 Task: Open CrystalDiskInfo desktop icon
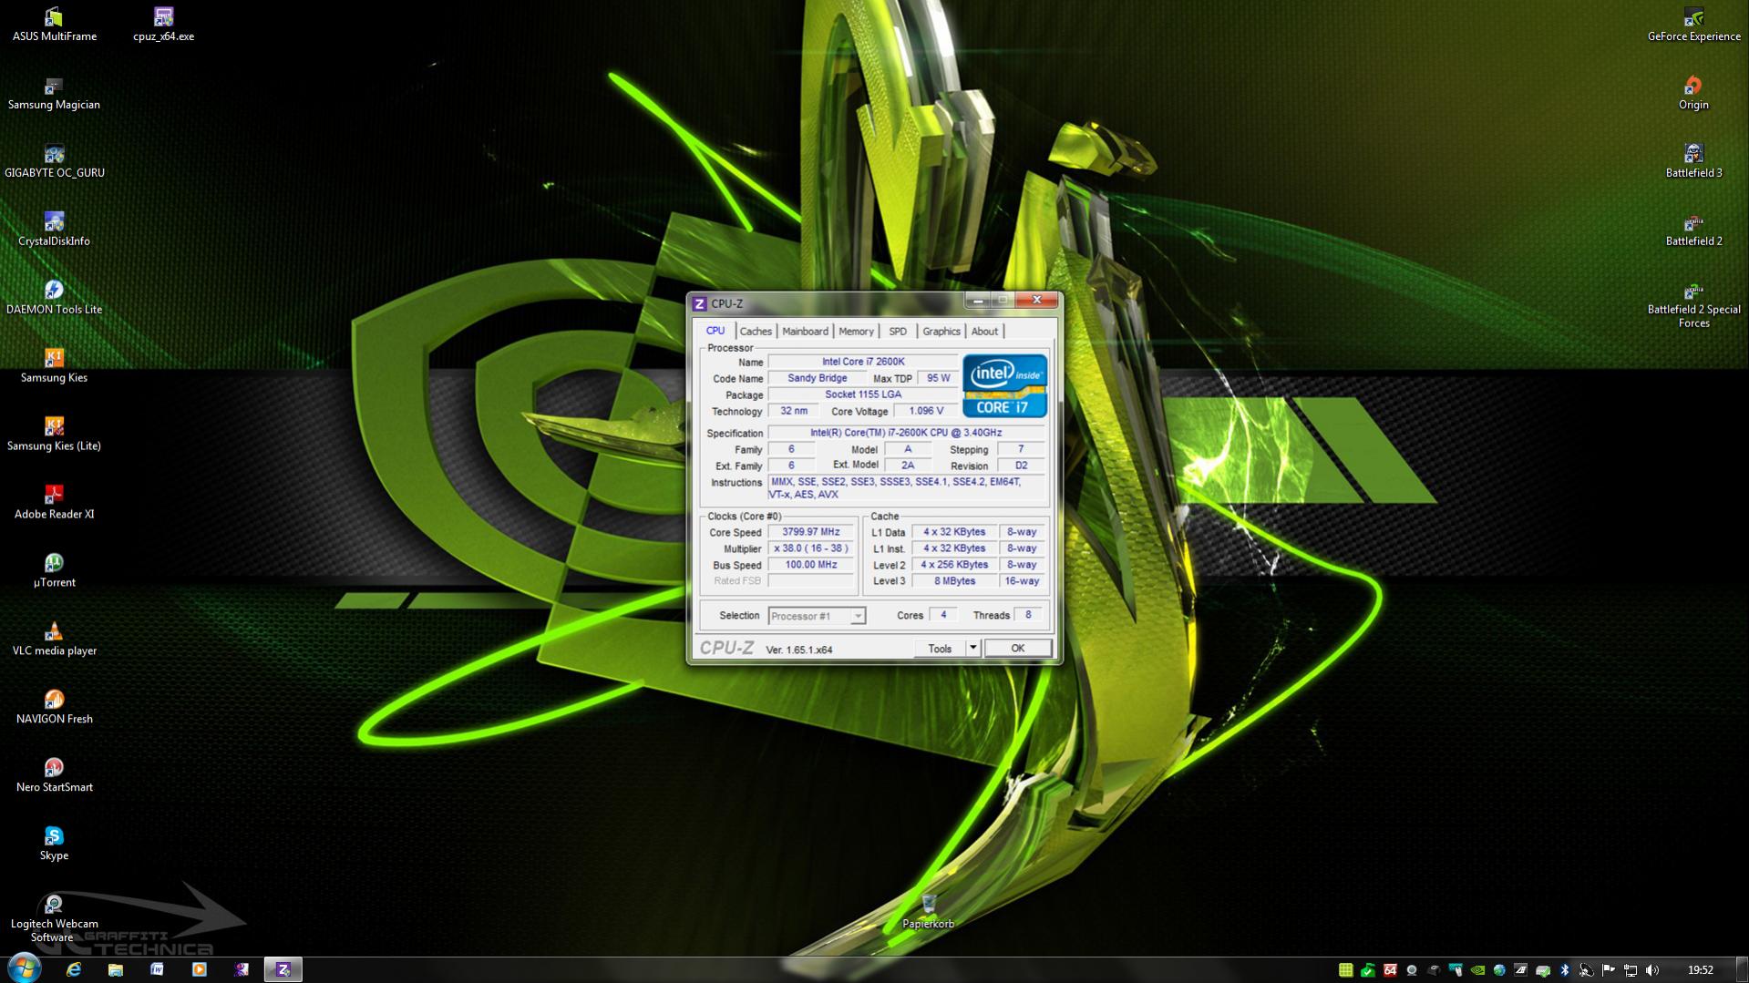point(54,230)
